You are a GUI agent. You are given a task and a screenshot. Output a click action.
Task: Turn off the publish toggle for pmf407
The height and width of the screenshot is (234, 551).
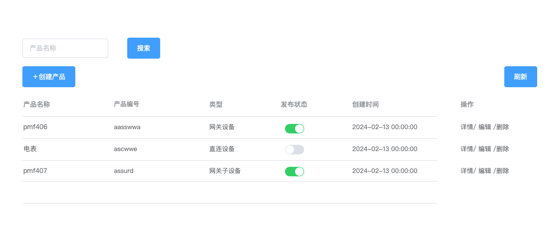[295, 172]
